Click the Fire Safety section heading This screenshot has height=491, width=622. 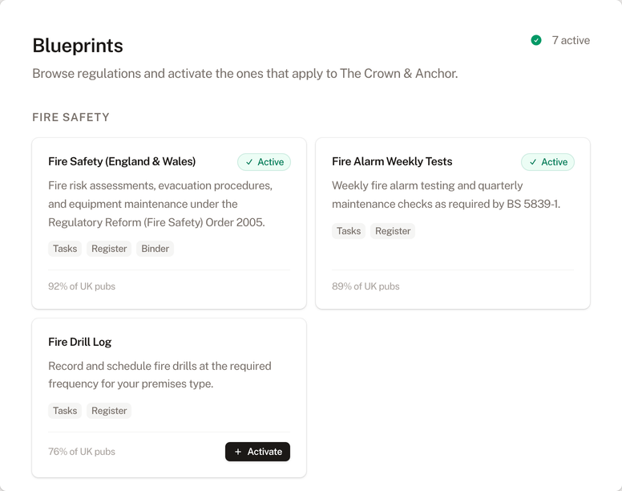pyautogui.click(x=71, y=117)
